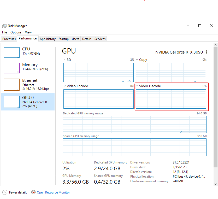Switch to the Startup tab
The image size is (218, 199).
(63, 39)
